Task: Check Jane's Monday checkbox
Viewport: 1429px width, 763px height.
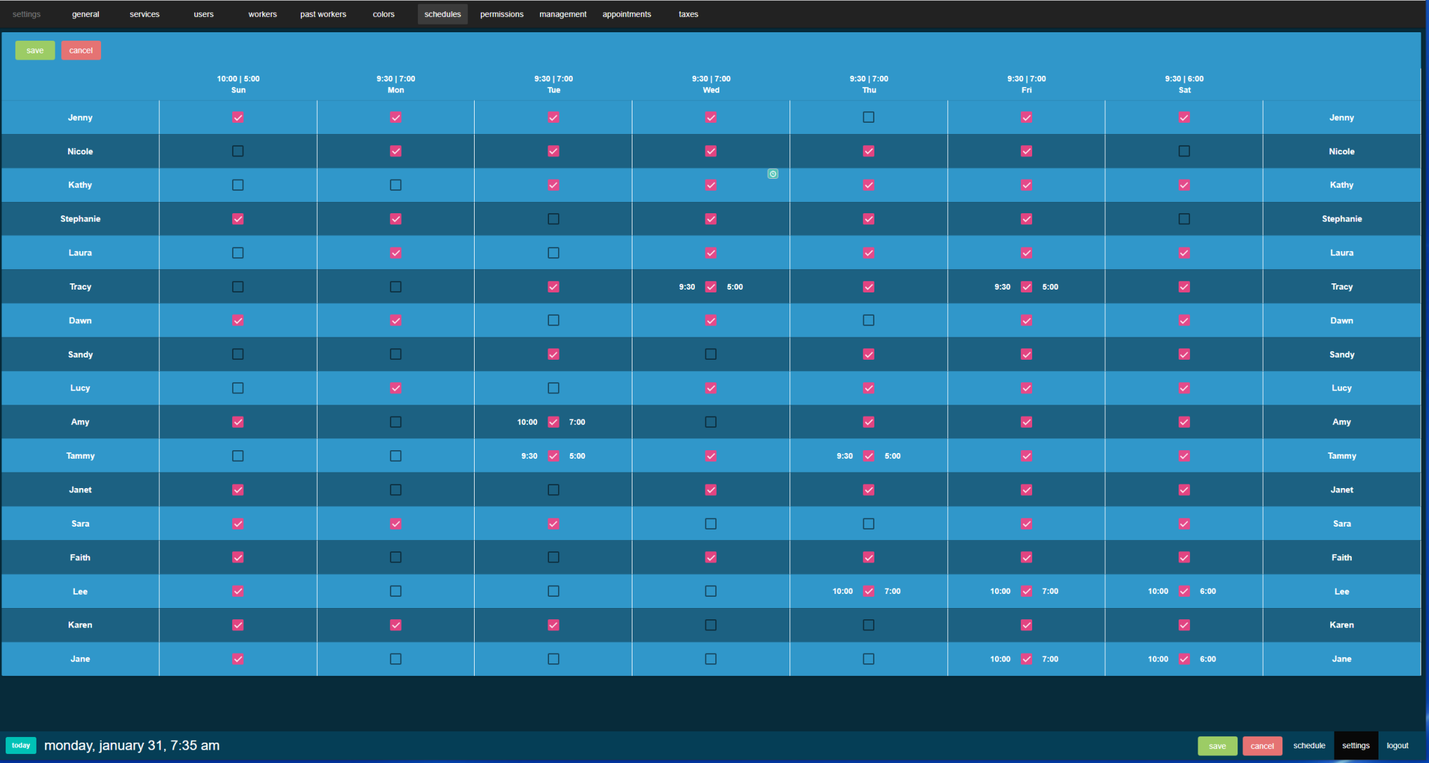Action: click(395, 659)
